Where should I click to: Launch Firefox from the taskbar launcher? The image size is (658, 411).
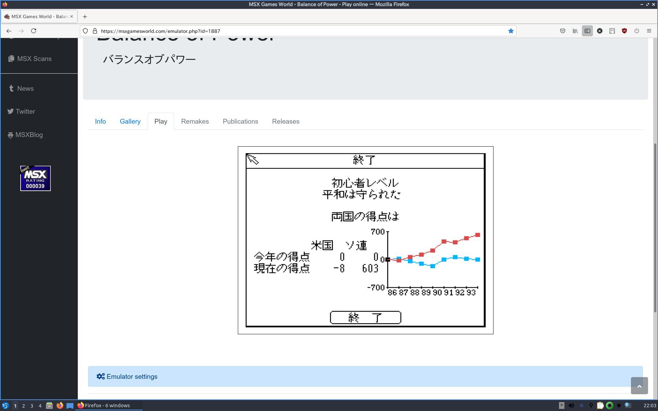tap(60, 406)
